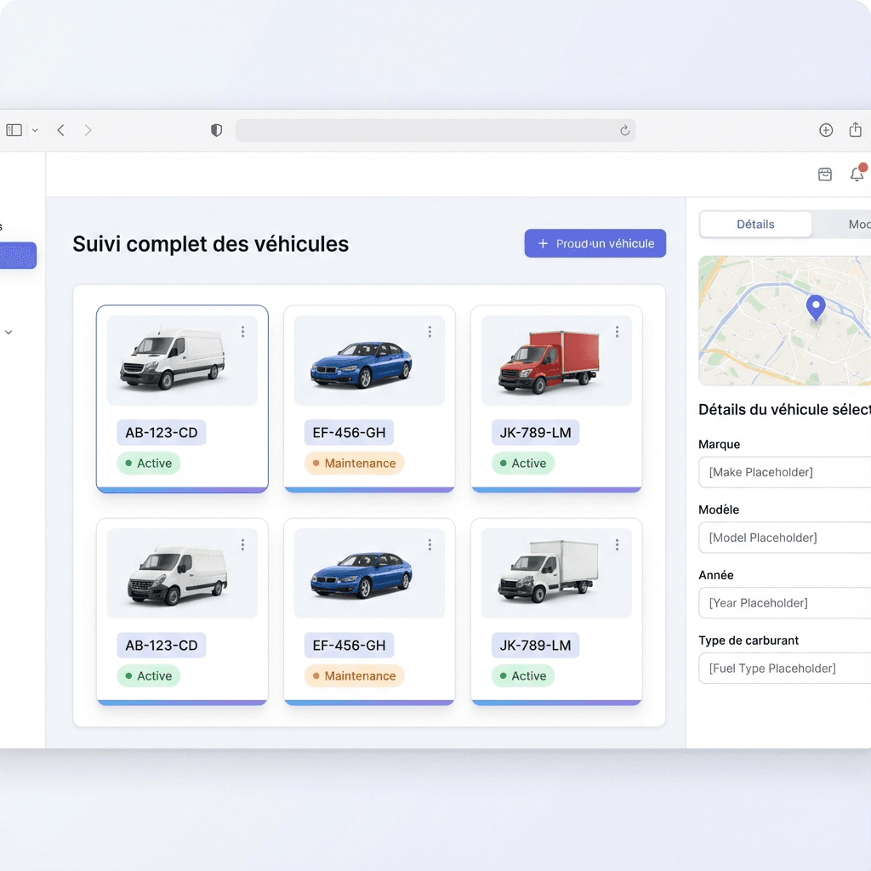The height and width of the screenshot is (871, 871).
Task: Click the page reload icon in address bar
Action: (624, 130)
